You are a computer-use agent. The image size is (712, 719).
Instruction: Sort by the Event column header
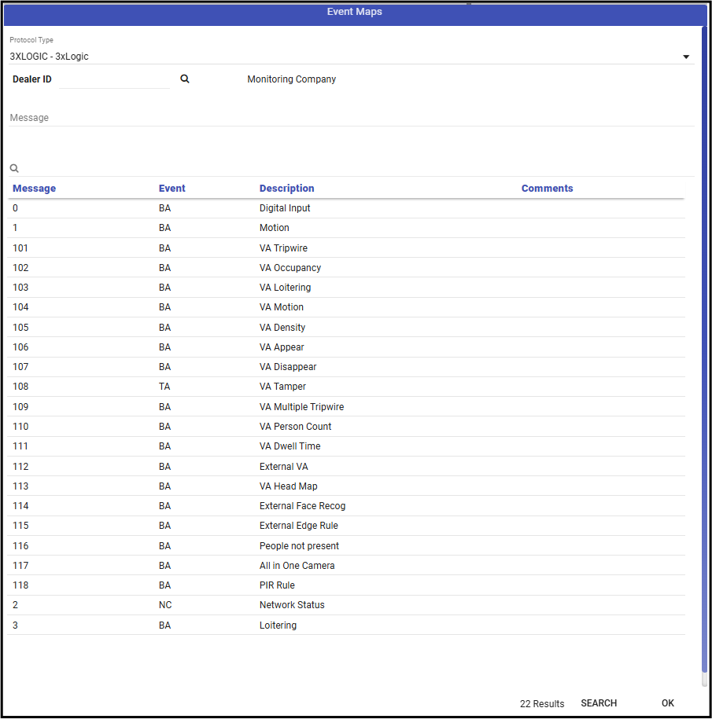coord(172,189)
